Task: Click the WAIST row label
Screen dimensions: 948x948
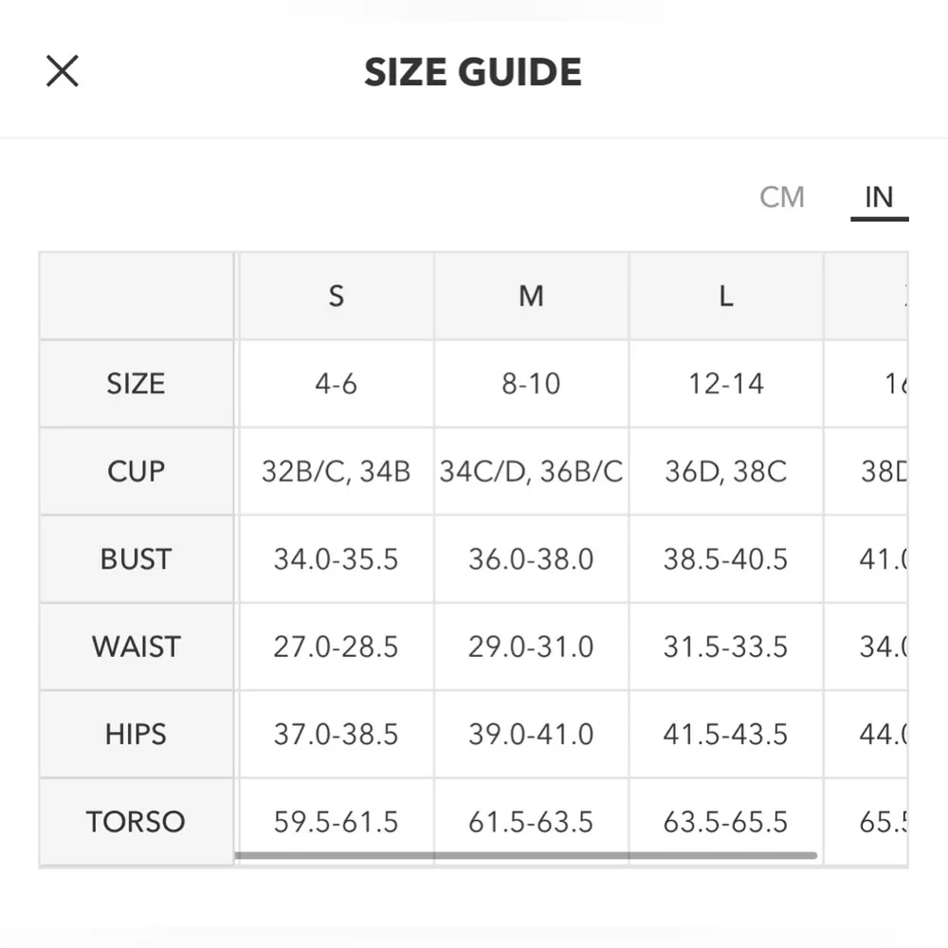Action: pos(136,647)
